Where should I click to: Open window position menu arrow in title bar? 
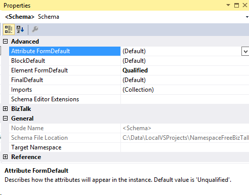[x=228, y=5]
